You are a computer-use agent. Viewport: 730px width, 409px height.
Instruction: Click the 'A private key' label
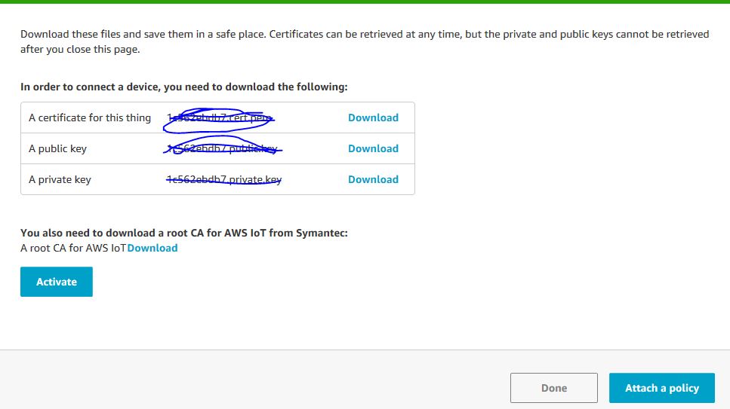coord(60,179)
